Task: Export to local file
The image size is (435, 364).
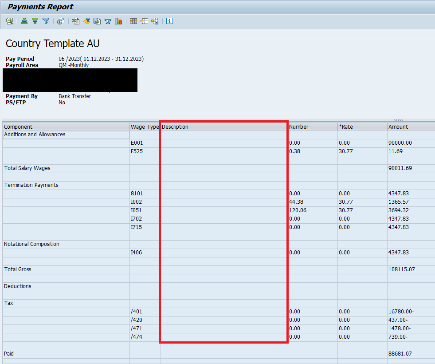Action: (x=97, y=21)
